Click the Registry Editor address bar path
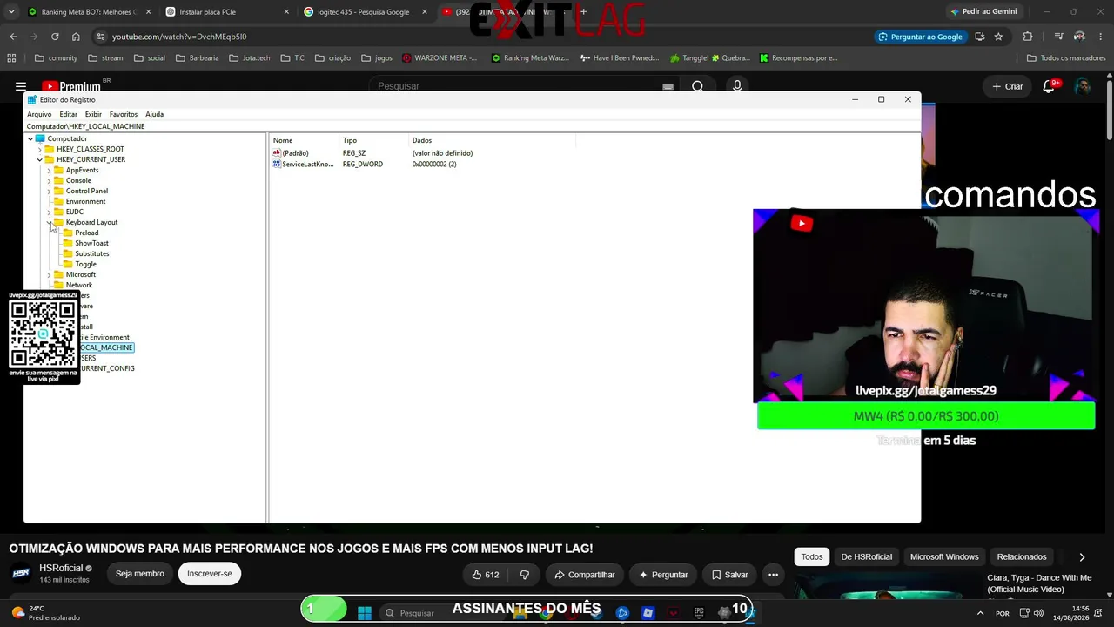Image resolution: width=1114 pixels, height=627 pixels. 85,126
